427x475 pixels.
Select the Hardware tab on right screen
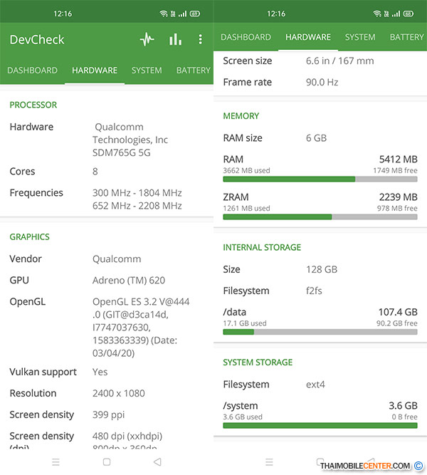point(307,37)
